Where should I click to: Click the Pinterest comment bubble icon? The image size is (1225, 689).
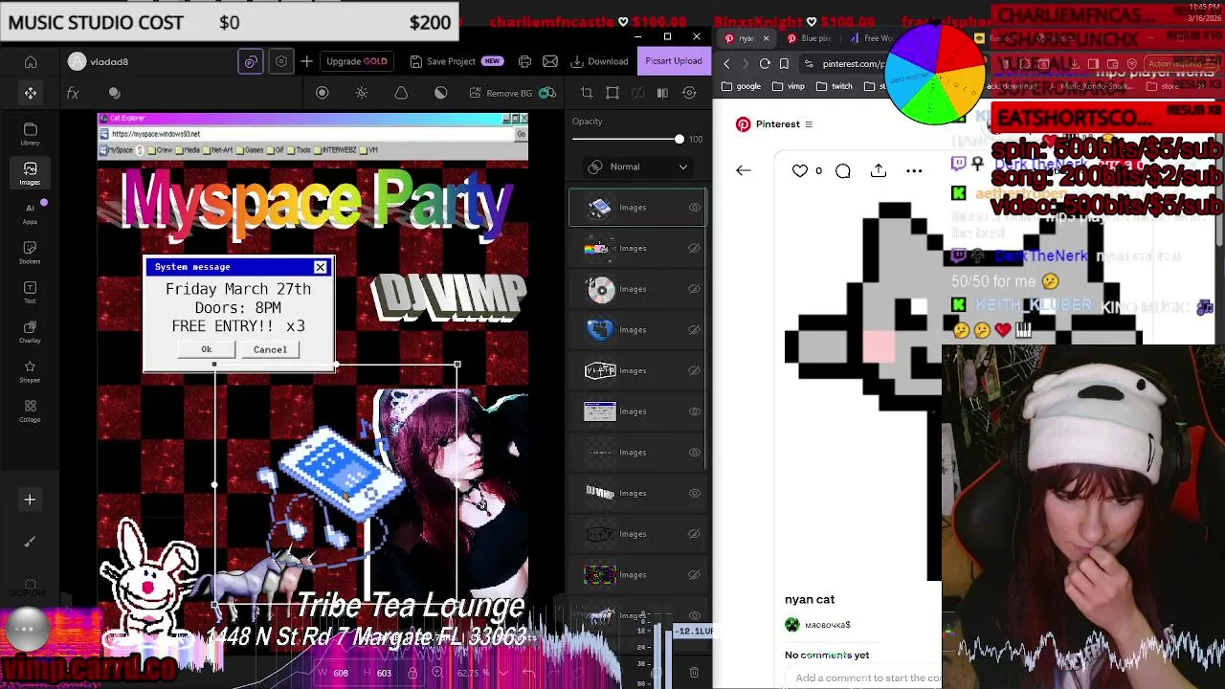point(843,171)
